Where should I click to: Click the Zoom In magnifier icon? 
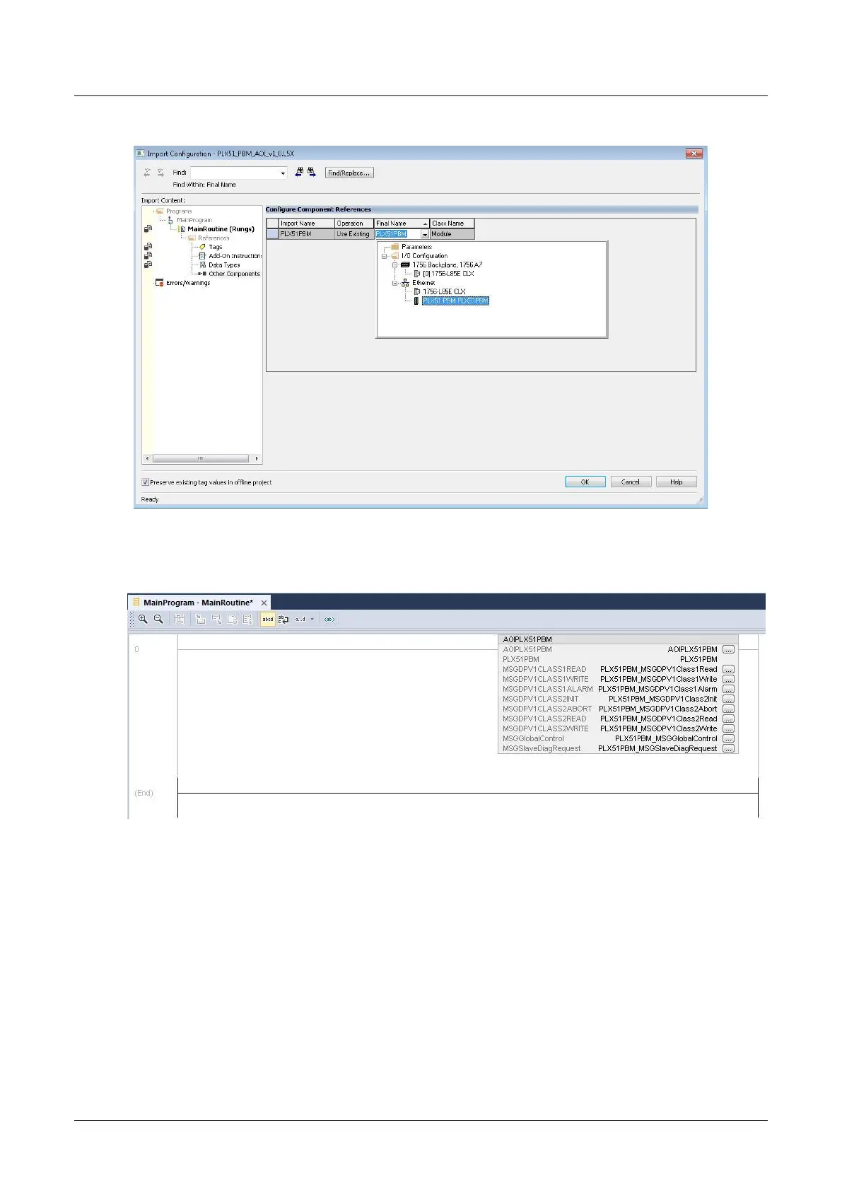click(143, 619)
